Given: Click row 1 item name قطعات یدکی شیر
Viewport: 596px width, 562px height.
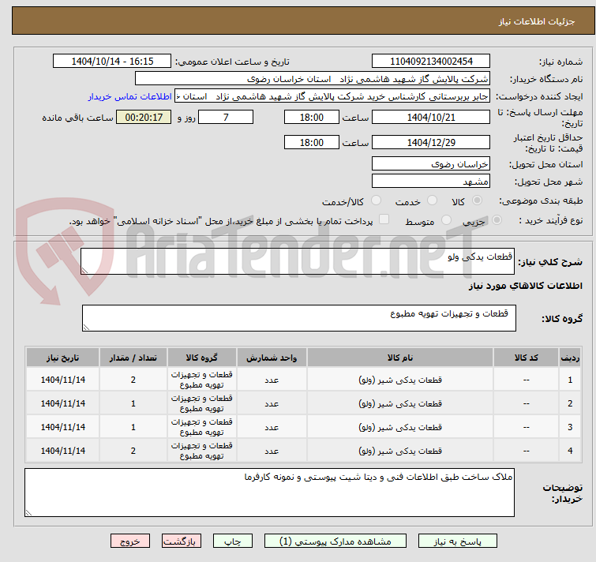Looking at the screenshot, I should click(400, 380).
